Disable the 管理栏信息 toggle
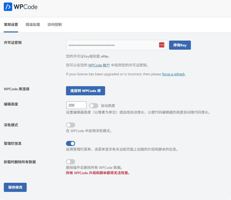The height and width of the screenshot is (200, 231). (x=71, y=143)
